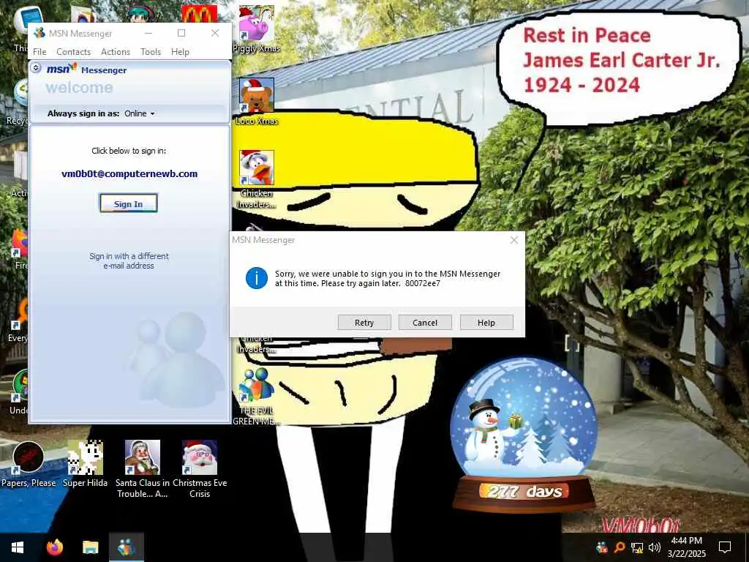The height and width of the screenshot is (562, 749).
Task: Click the error code 80072ee7 text
Action: pos(423,283)
